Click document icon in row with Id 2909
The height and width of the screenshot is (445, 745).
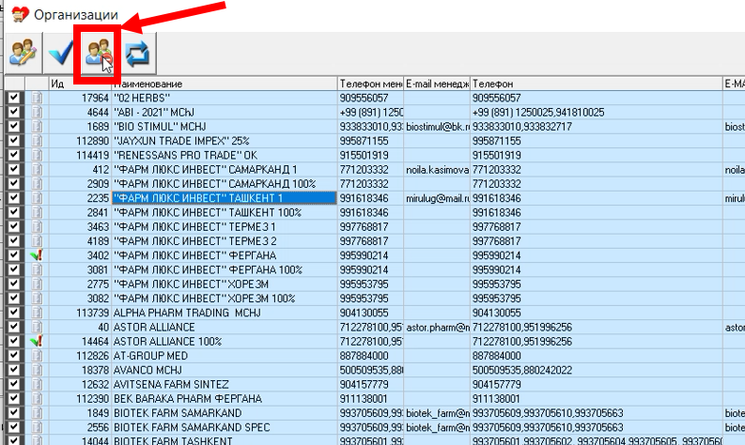(x=37, y=184)
